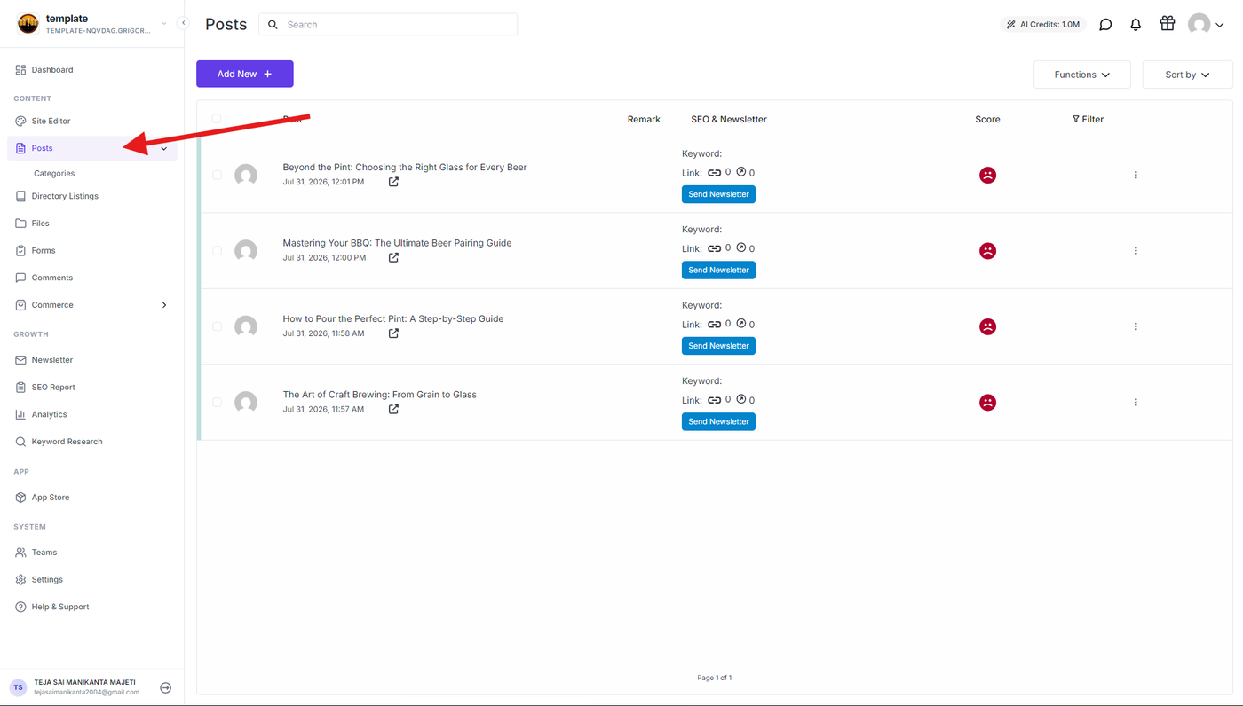1243x706 pixels.
Task: Expand the Sort by dropdown
Action: (x=1187, y=75)
